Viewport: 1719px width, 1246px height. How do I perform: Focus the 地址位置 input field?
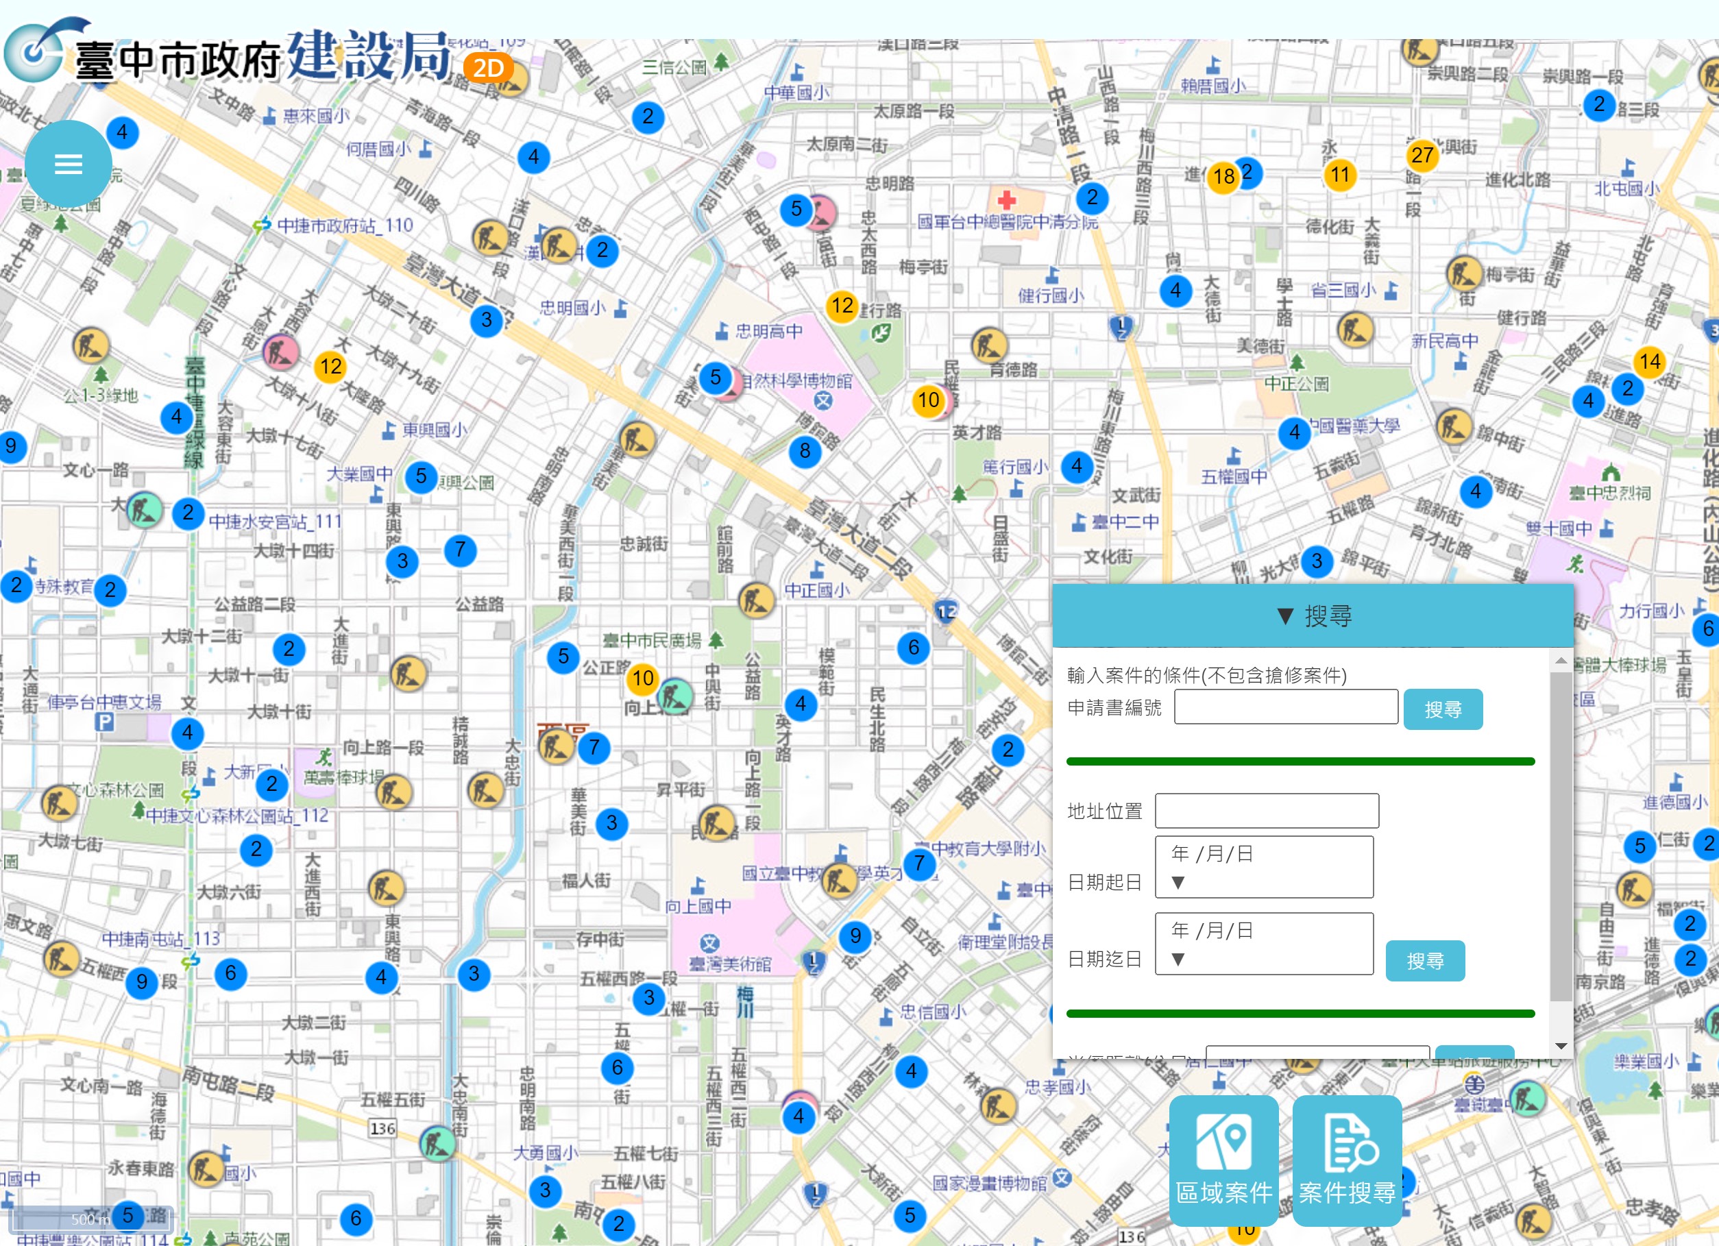1267,811
